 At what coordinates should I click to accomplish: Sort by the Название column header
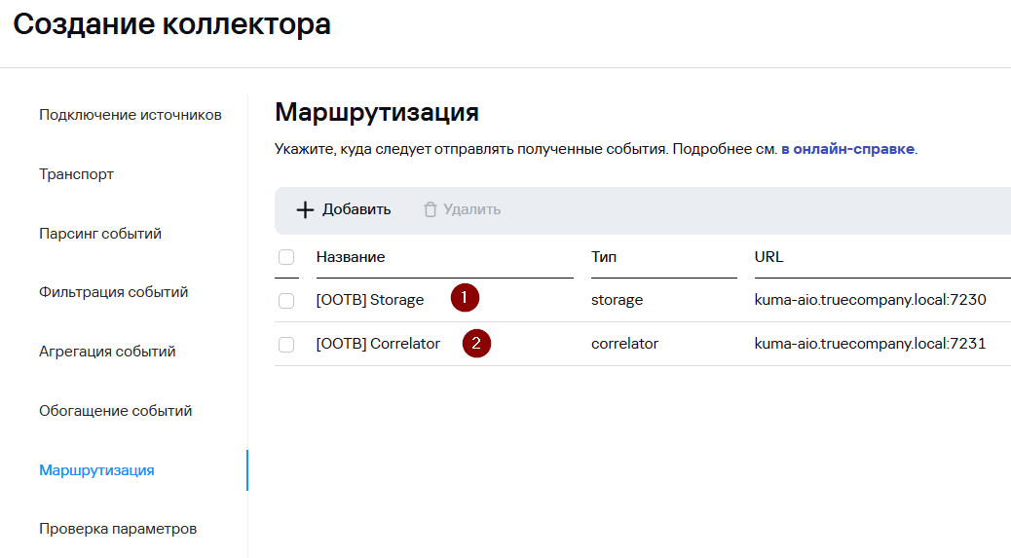(x=351, y=257)
